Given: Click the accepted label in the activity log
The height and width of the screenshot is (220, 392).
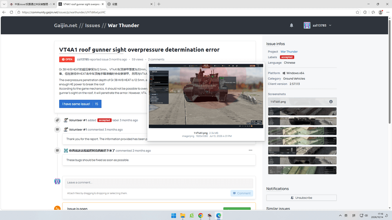Looking at the screenshot, I should [104, 120].
